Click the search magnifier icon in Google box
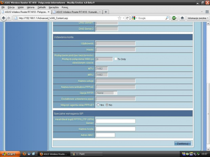210x157 pixels. coord(167,18)
